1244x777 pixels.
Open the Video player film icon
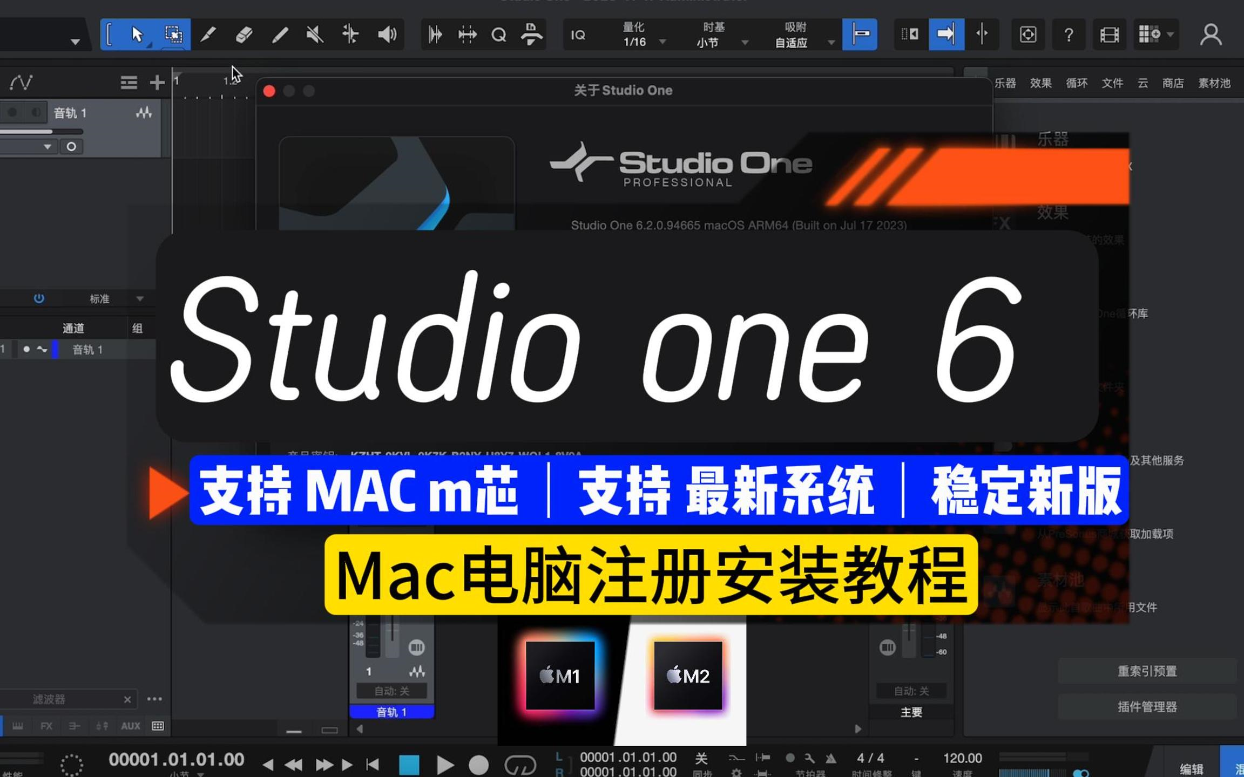click(1109, 35)
